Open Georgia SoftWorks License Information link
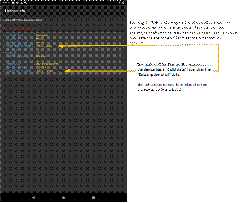The height and width of the screenshot is (203, 240). click(23, 20)
